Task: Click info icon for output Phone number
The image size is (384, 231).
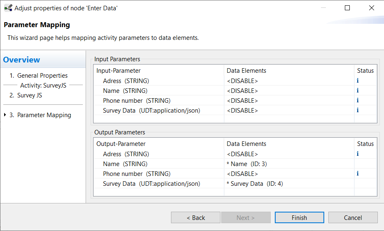Action: [358, 173]
